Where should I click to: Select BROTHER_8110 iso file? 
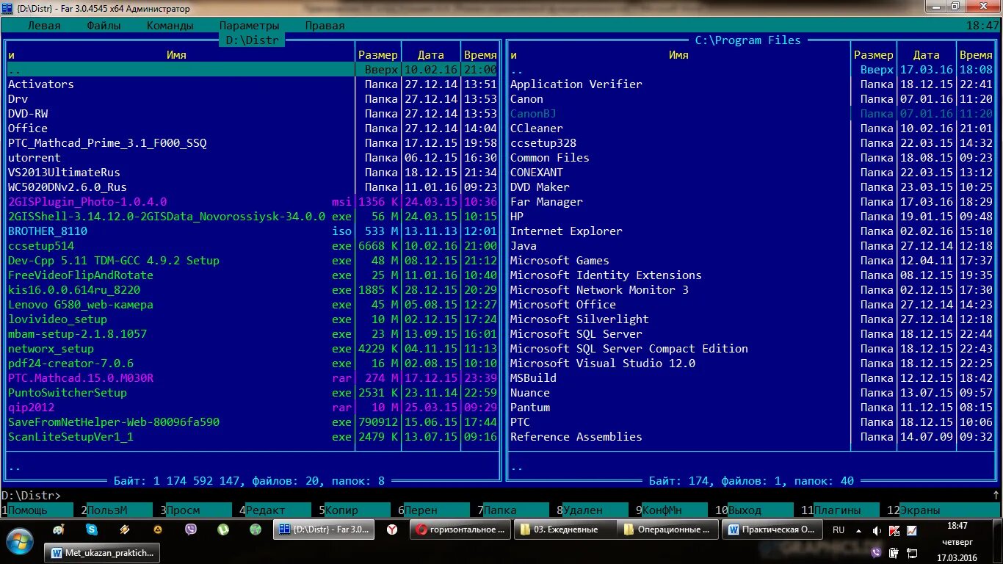coord(48,231)
